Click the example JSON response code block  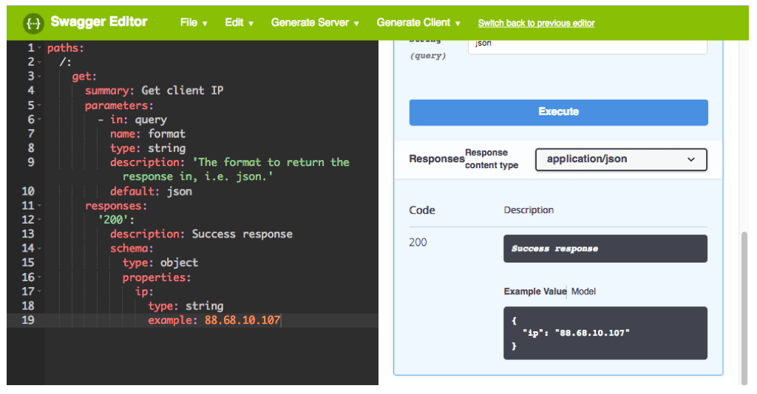coord(605,333)
